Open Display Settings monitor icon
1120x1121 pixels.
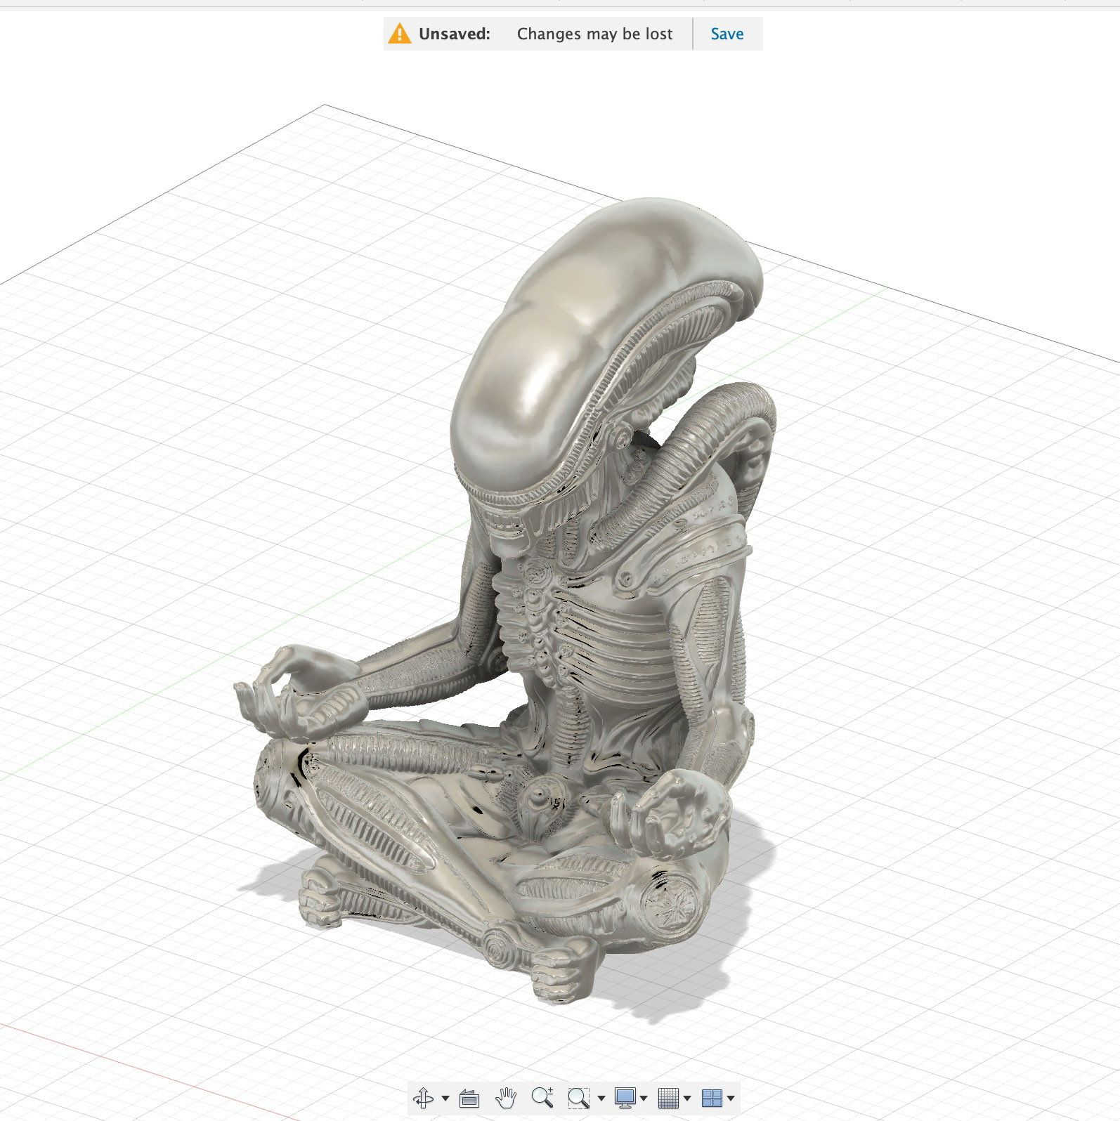[x=625, y=1097]
